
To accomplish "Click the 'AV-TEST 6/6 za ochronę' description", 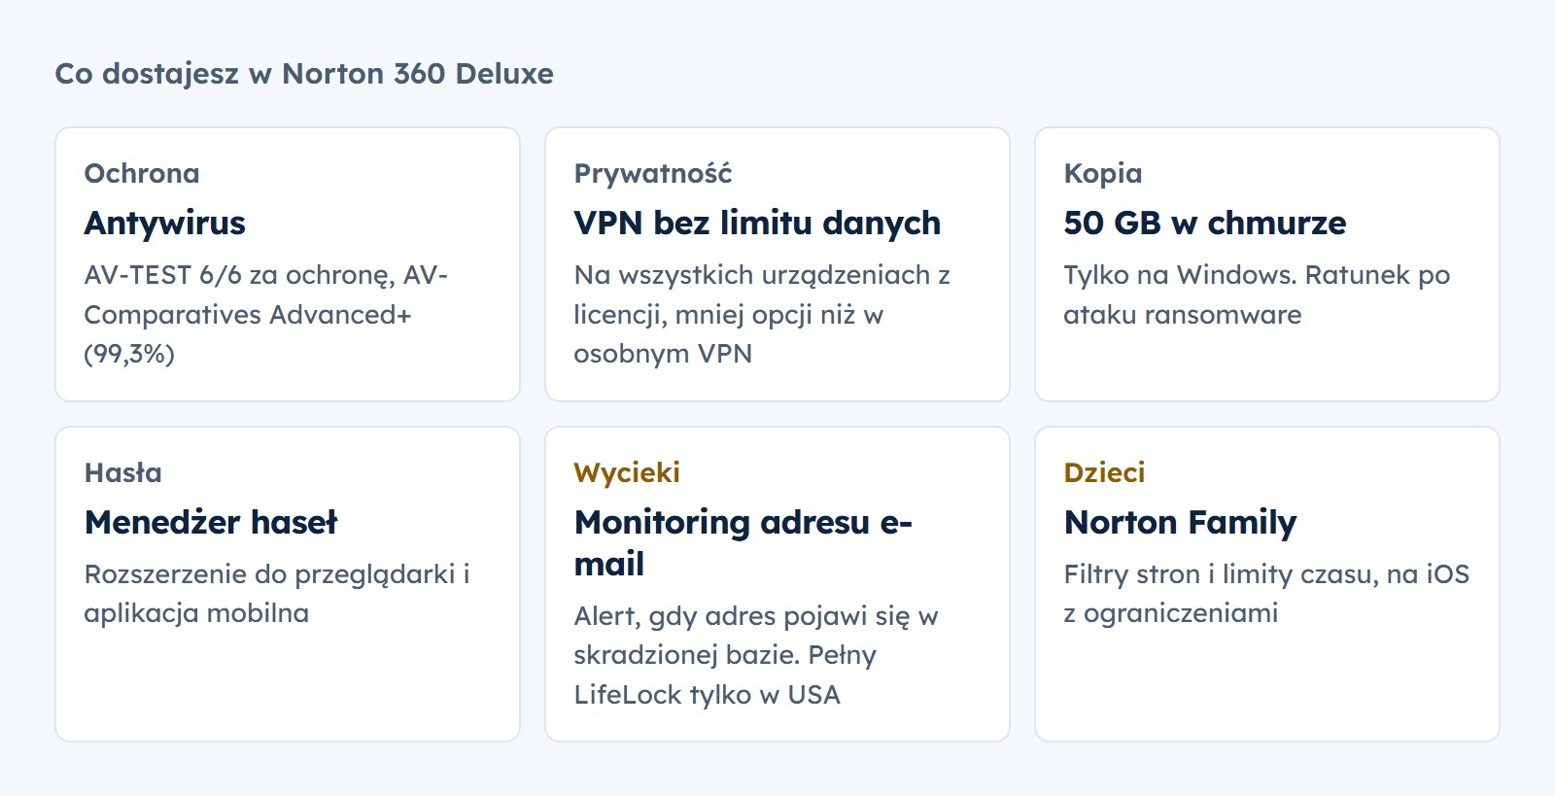I will click(266, 314).
